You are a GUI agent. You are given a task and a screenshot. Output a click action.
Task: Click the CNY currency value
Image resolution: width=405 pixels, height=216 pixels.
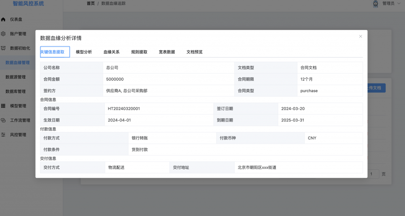(x=312, y=138)
